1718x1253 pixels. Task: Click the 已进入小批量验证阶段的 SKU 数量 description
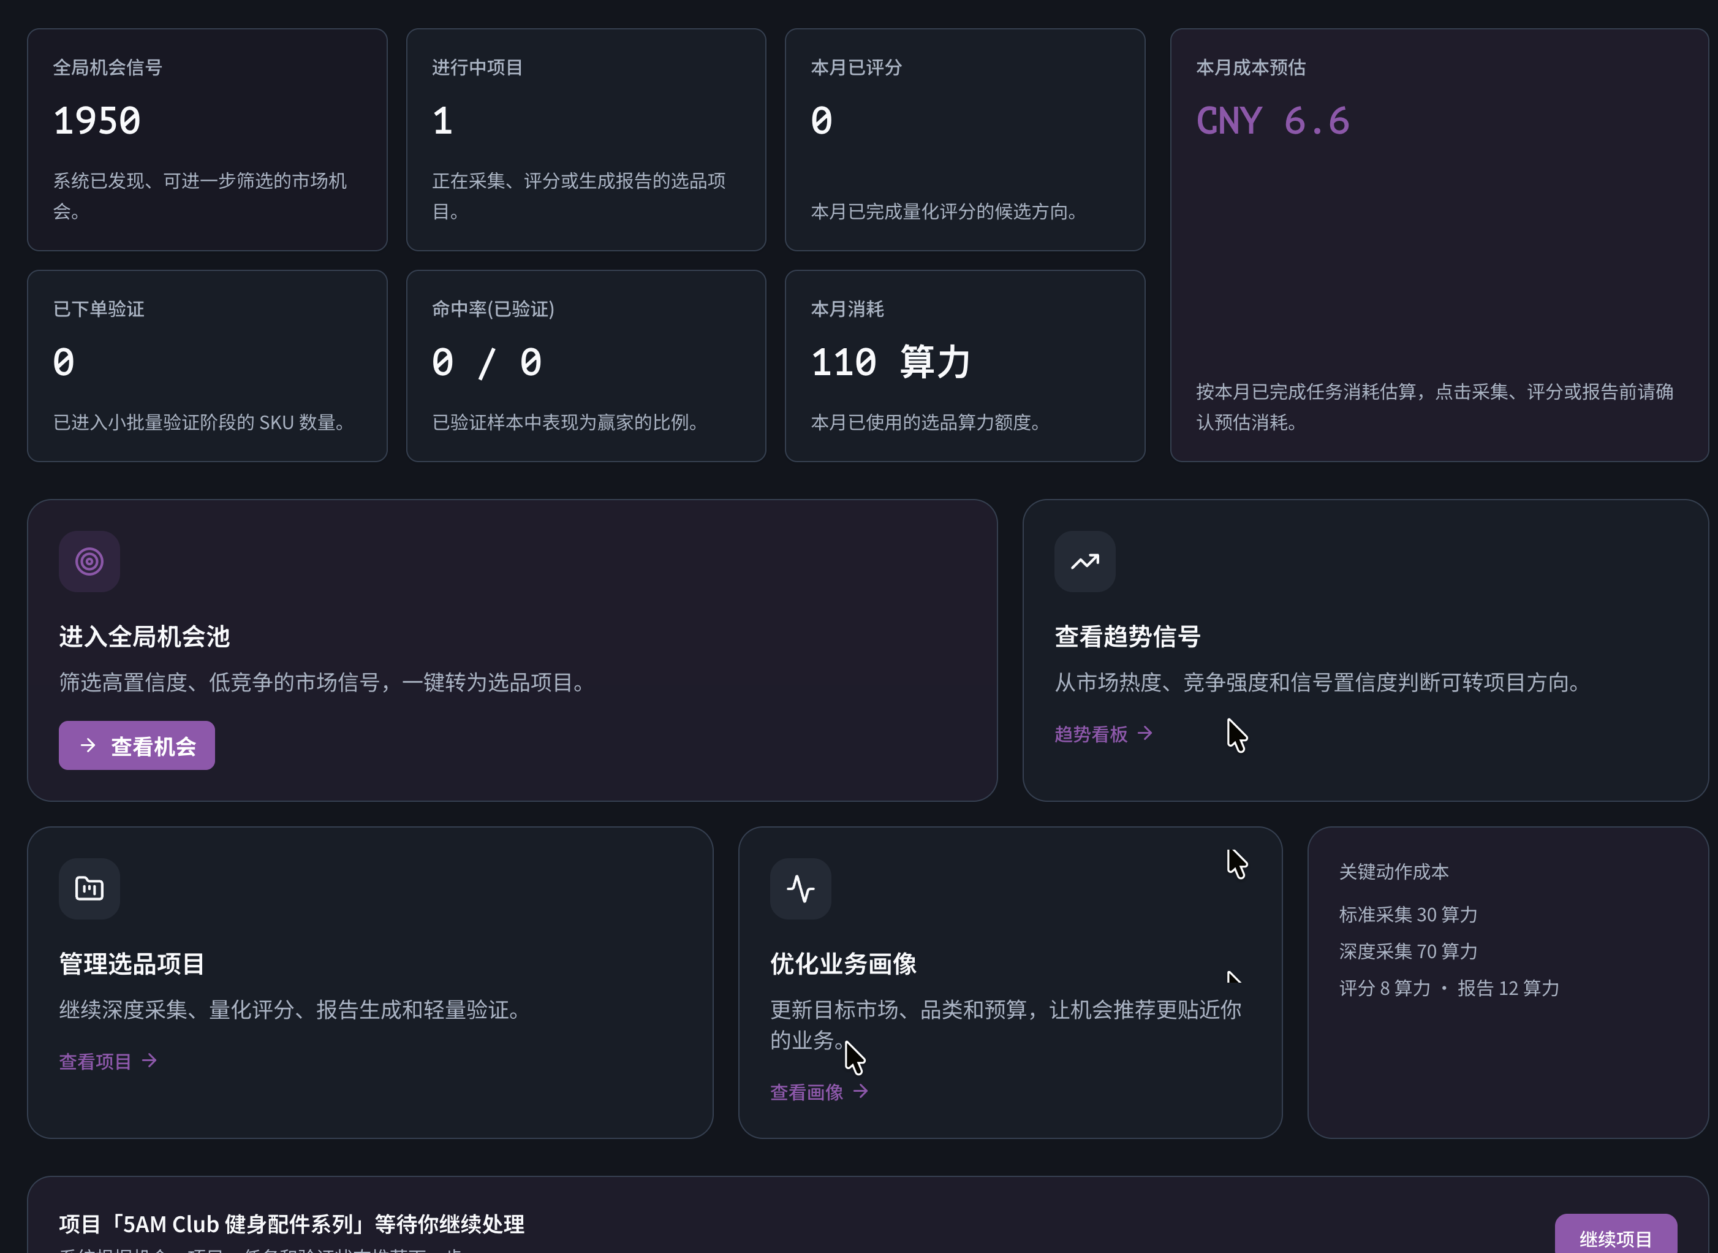pos(199,422)
